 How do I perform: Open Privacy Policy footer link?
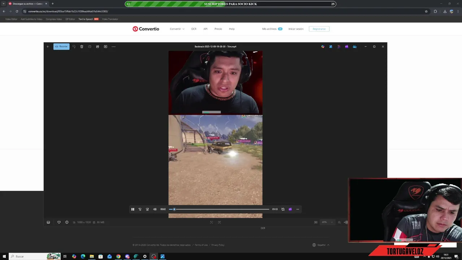[218, 245]
